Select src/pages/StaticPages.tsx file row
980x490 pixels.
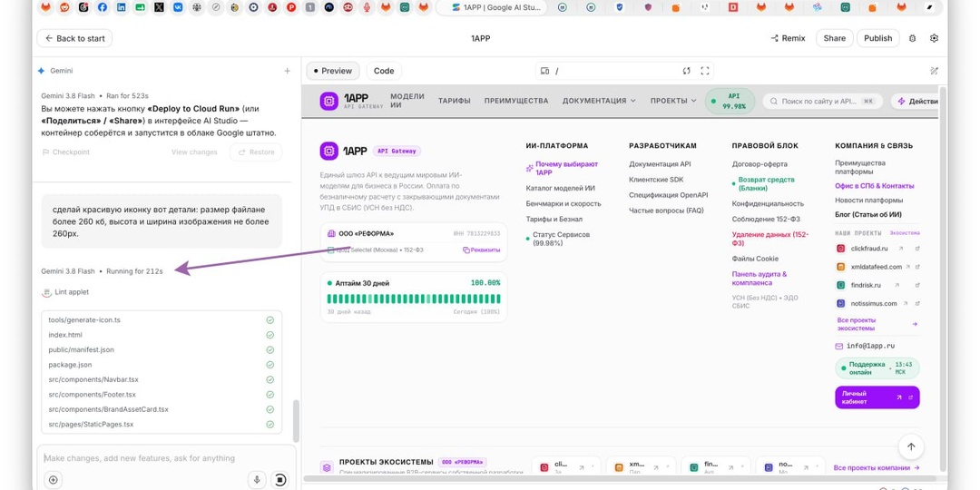point(162,425)
